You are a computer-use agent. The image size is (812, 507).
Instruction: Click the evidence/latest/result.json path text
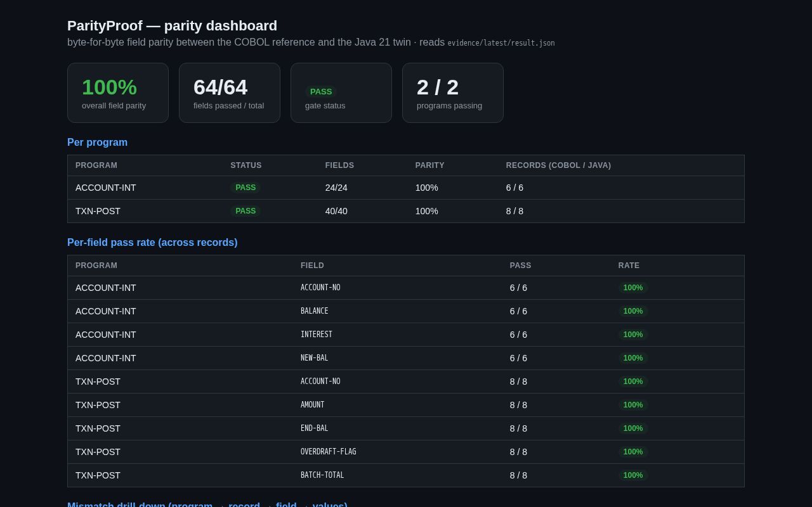tap(501, 43)
